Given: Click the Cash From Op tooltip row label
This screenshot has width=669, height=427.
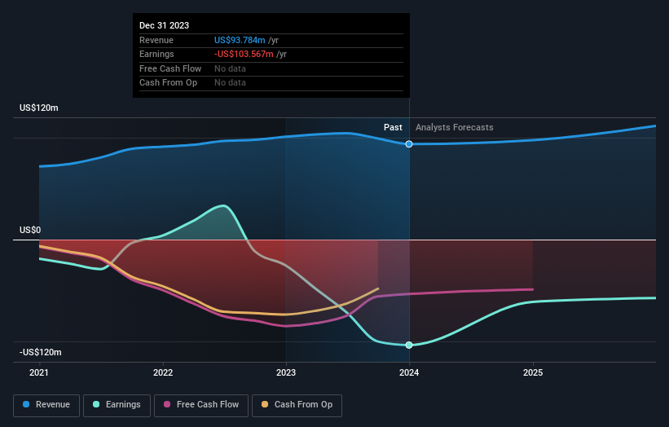Looking at the screenshot, I should 168,83.
